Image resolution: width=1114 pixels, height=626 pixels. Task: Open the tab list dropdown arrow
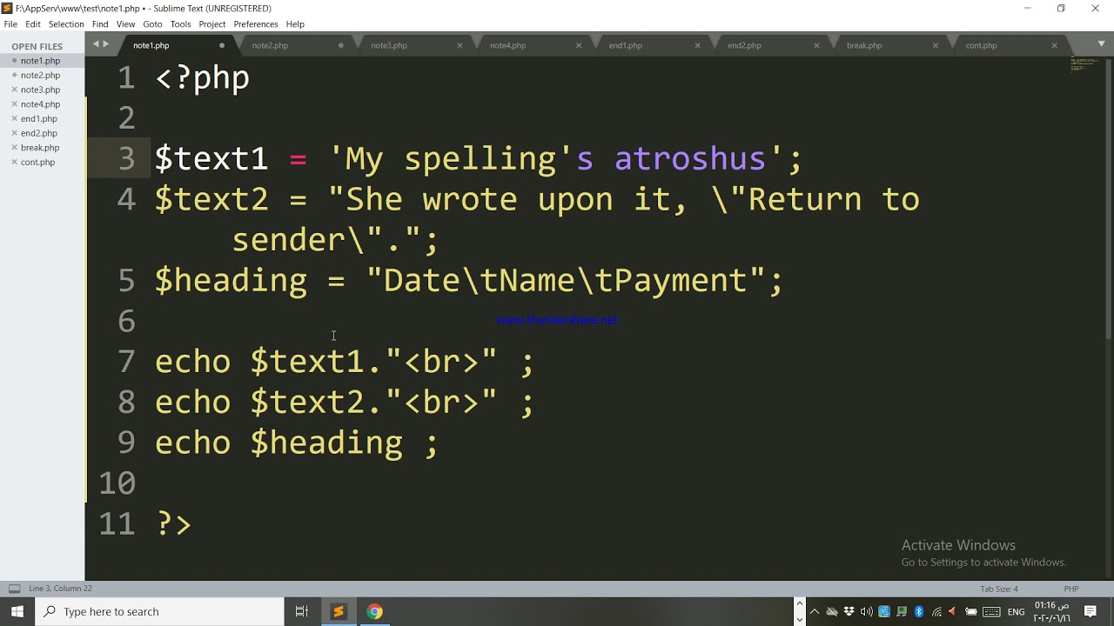[1101, 44]
